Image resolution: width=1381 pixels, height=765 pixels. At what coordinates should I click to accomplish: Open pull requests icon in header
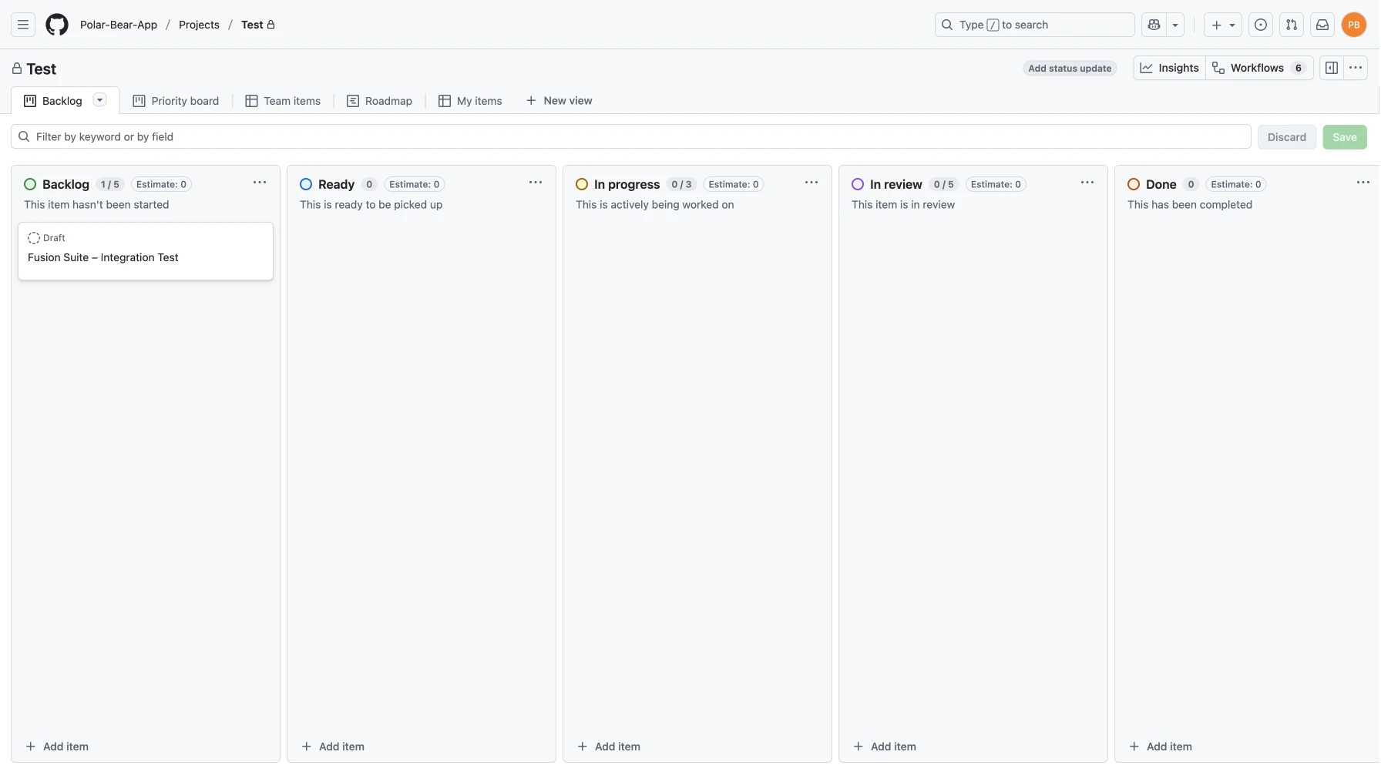point(1291,25)
